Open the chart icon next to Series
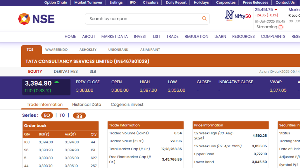Screen dimensions: 300x168 click(x=79, y=115)
